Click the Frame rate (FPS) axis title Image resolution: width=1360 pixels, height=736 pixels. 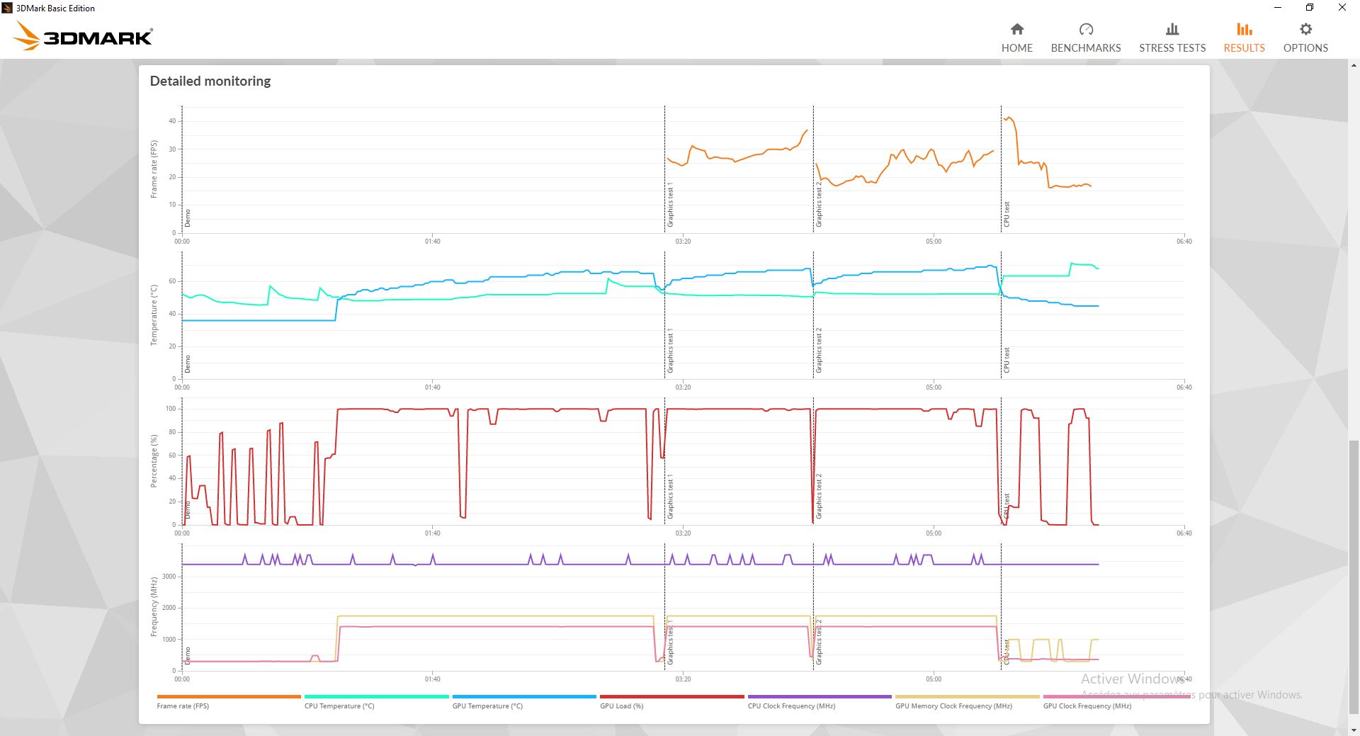(154, 169)
